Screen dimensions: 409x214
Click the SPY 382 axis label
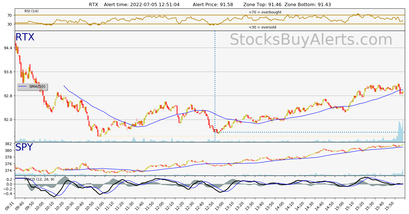9,144
